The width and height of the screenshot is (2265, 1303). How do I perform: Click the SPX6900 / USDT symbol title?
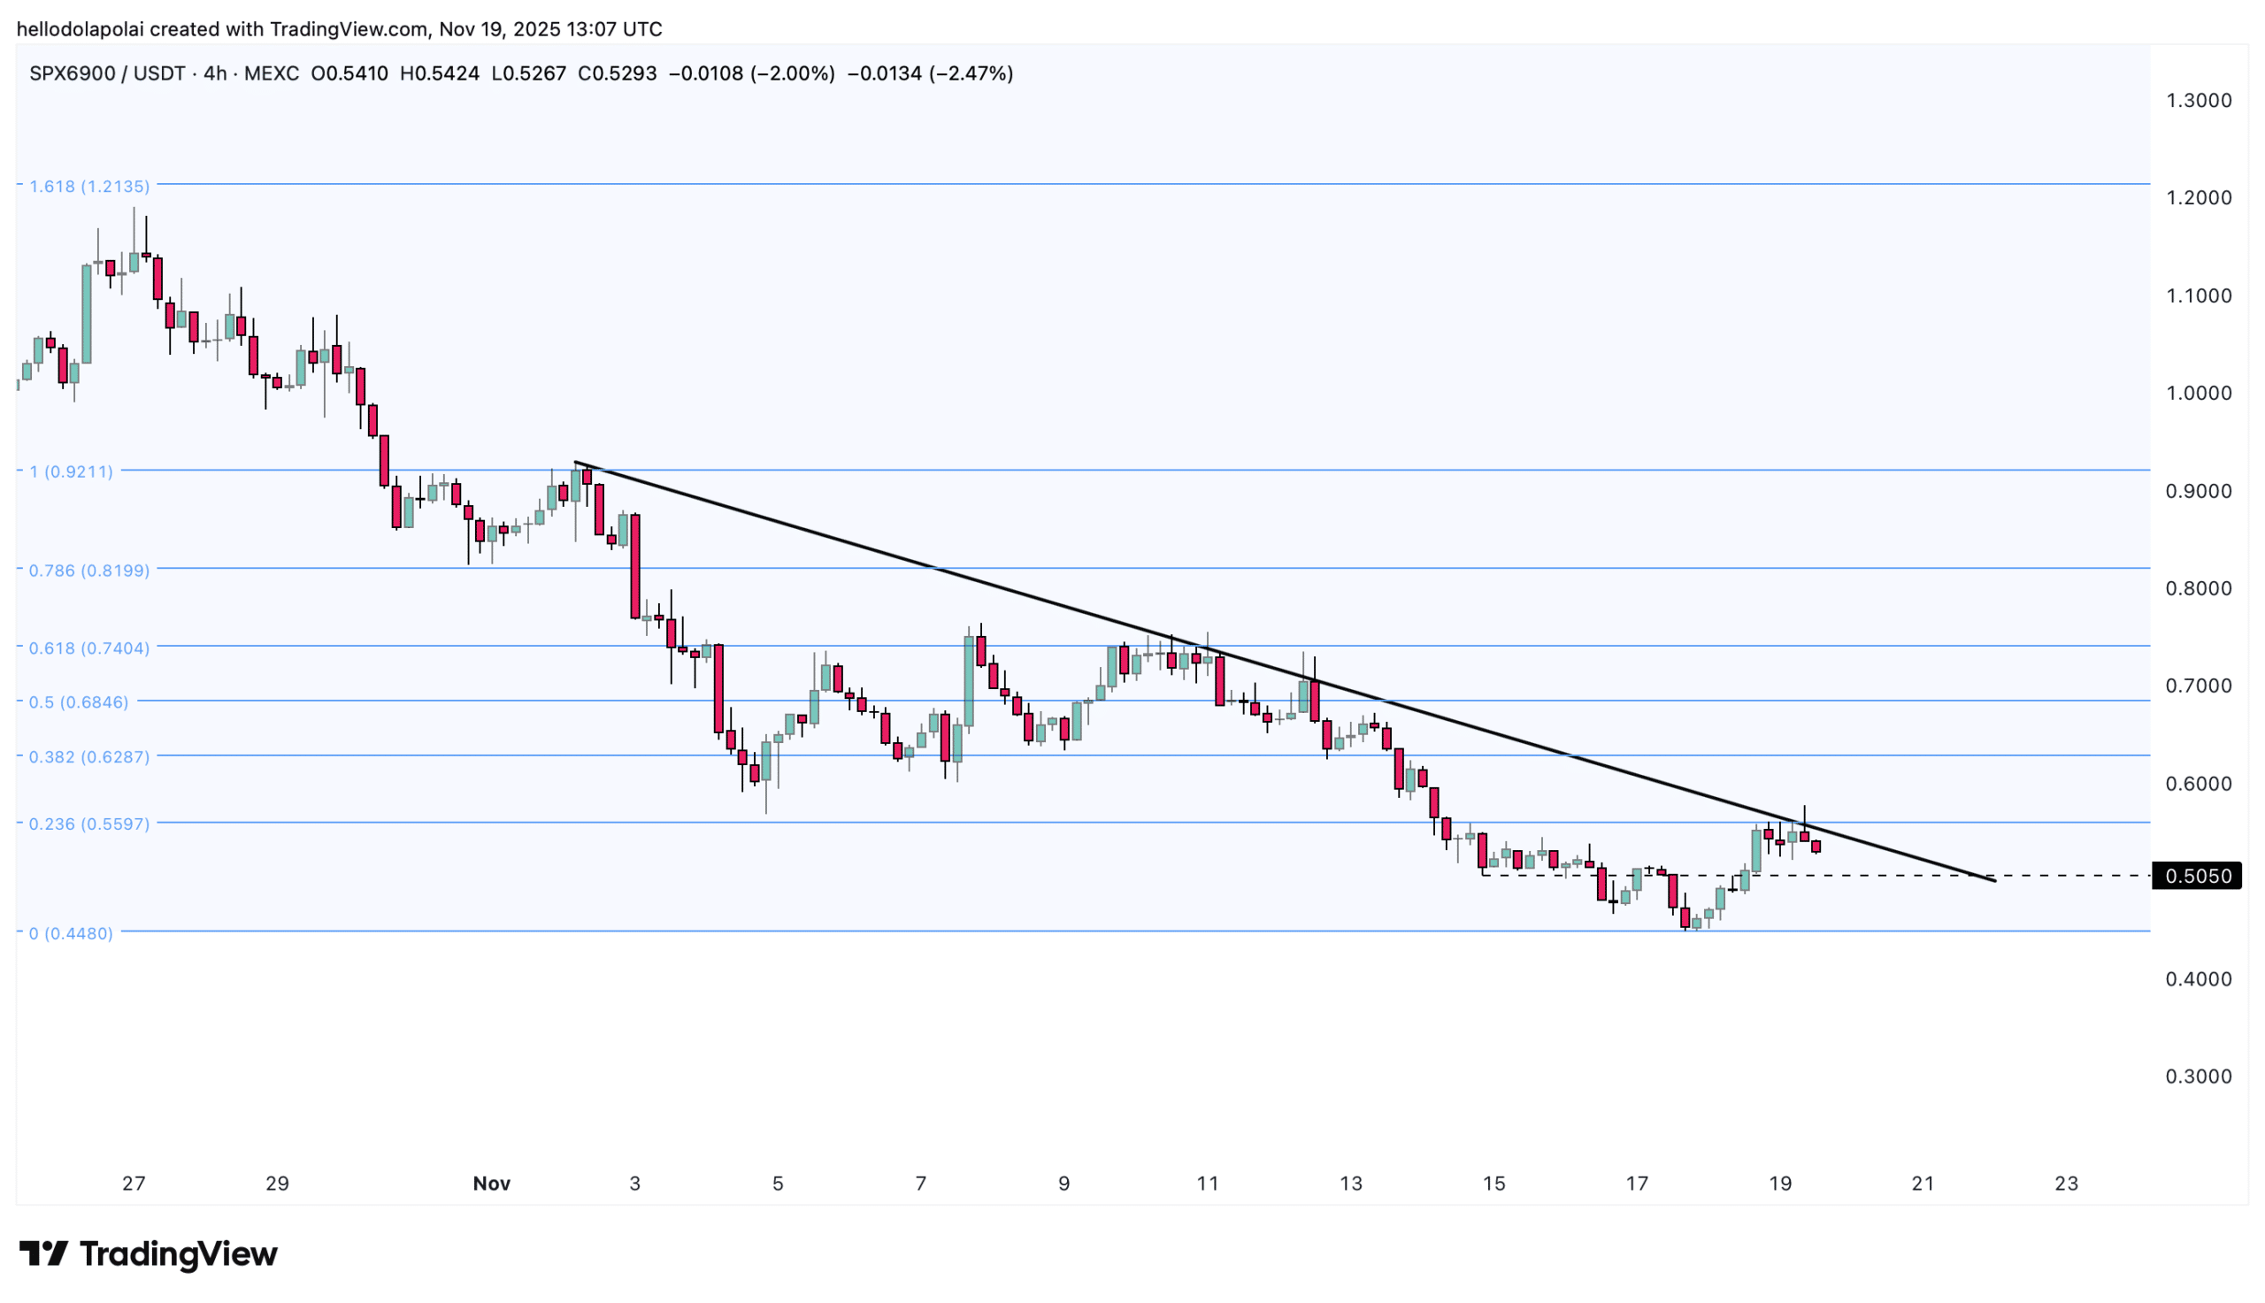coord(106,73)
